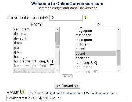Click the From list scroll down arrow

(57, 71)
